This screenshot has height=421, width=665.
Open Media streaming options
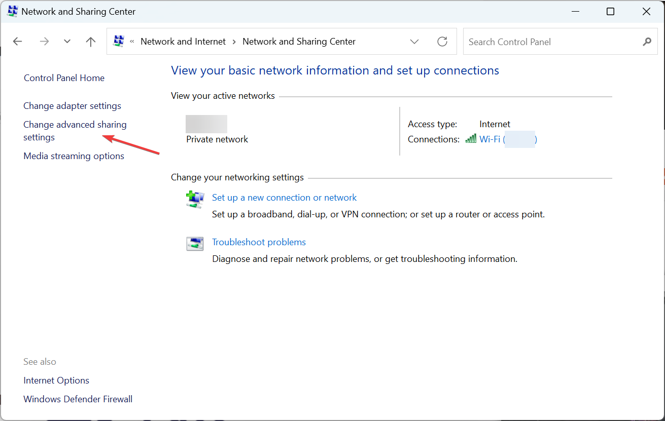pos(74,156)
